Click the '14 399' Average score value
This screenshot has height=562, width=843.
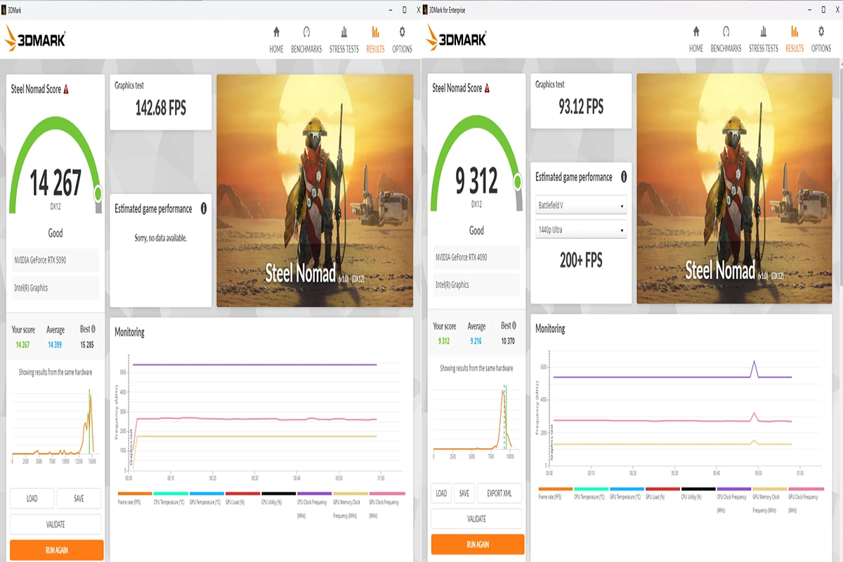[x=55, y=344]
